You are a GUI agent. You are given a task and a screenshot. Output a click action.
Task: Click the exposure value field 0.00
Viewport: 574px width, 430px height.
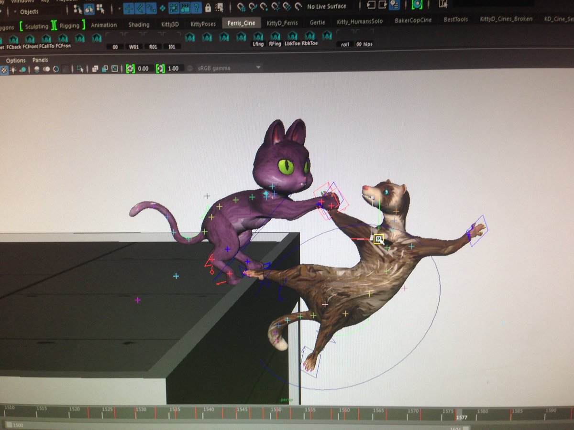tap(145, 69)
